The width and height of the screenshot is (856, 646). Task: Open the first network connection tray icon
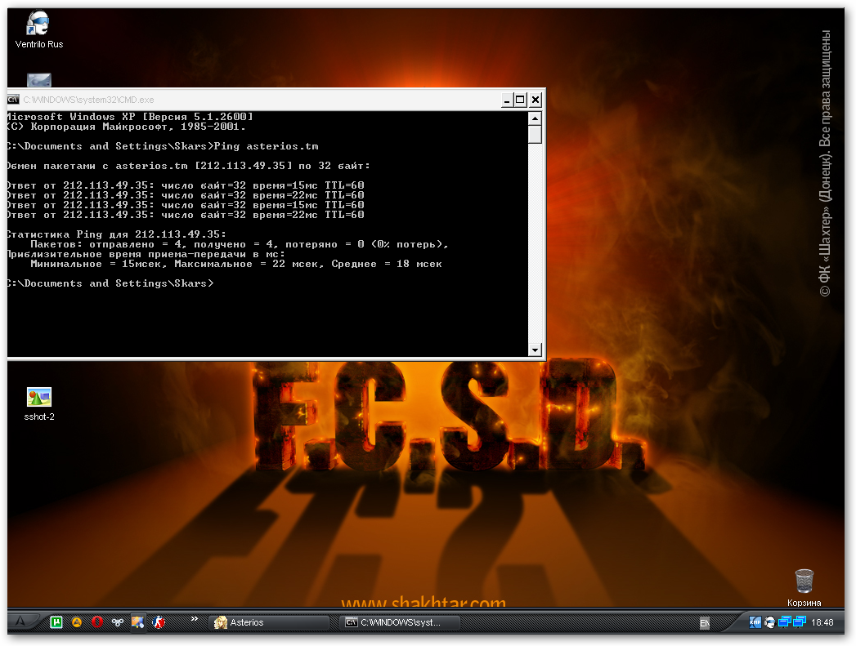pyautogui.click(x=785, y=622)
